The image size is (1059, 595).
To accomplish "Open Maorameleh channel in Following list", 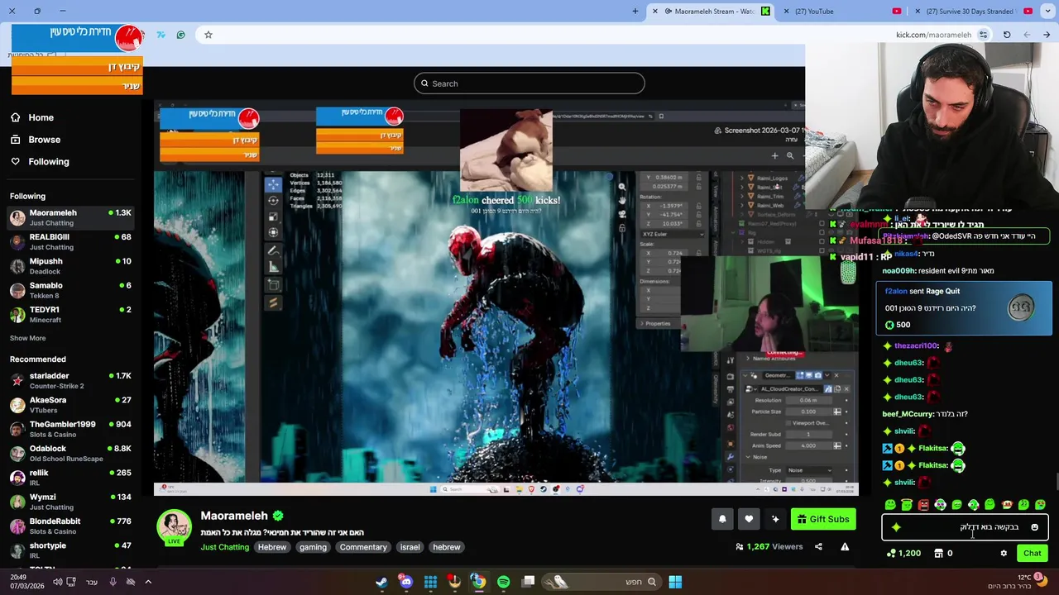I will click(71, 217).
